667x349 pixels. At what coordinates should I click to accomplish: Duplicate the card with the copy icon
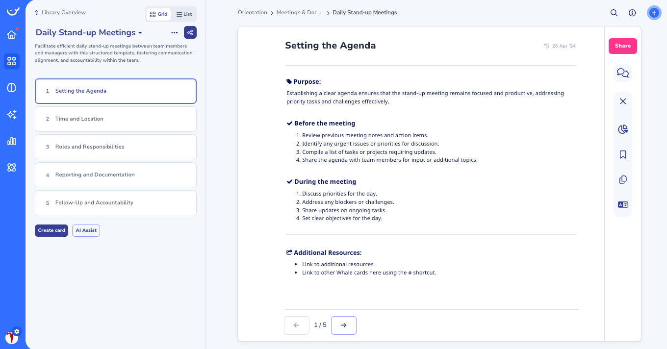click(622, 179)
